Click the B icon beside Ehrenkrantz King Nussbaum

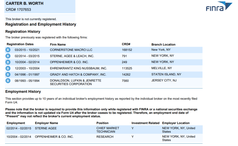(x=8, y=68)
